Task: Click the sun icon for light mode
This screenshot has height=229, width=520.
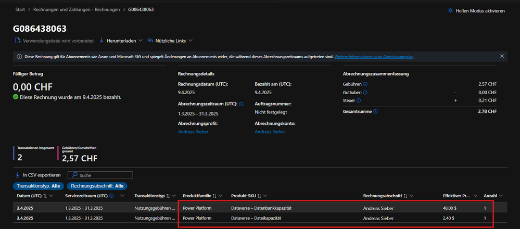Action: tap(450, 10)
